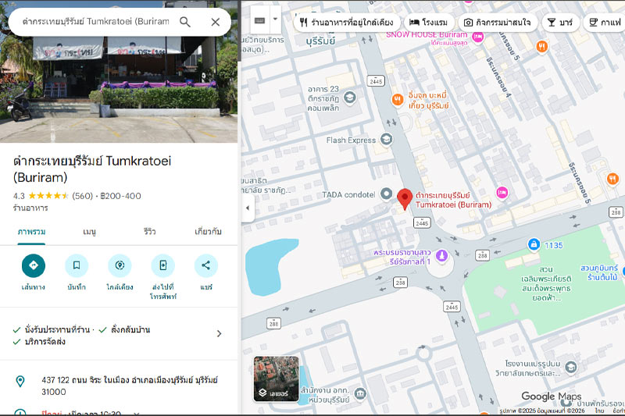Toggle the กิจกรรมน่าสนใจ filter chip
The width and height of the screenshot is (625, 416).
(x=496, y=23)
